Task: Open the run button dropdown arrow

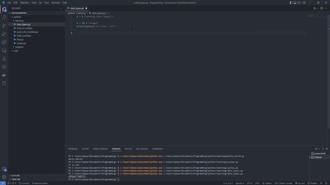Action: [318, 8]
